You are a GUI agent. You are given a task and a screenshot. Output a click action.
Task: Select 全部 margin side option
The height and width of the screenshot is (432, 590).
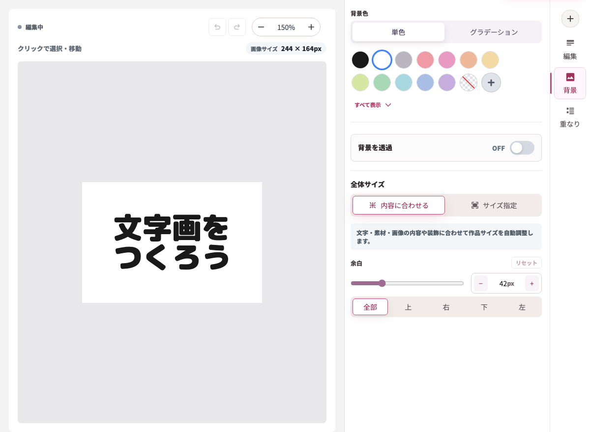pyautogui.click(x=370, y=307)
